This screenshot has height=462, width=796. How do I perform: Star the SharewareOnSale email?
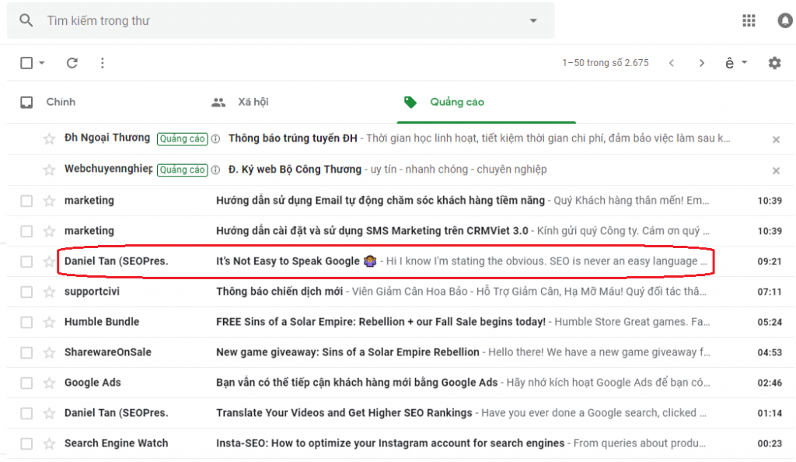pyautogui.click(x=49, y=352)
